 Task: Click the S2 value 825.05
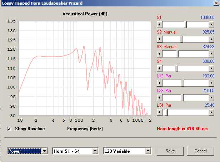[x=208, y=32]
